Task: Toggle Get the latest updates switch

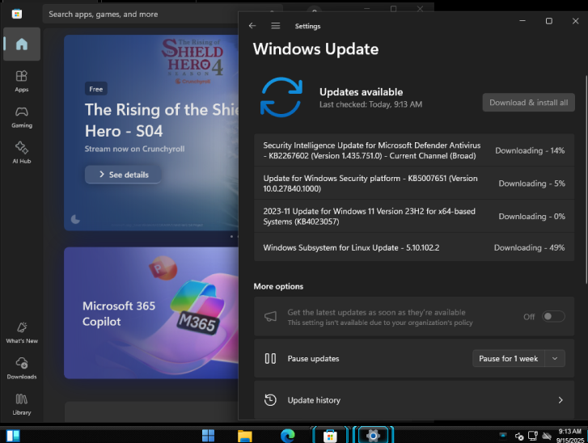Action: (553, 316)
